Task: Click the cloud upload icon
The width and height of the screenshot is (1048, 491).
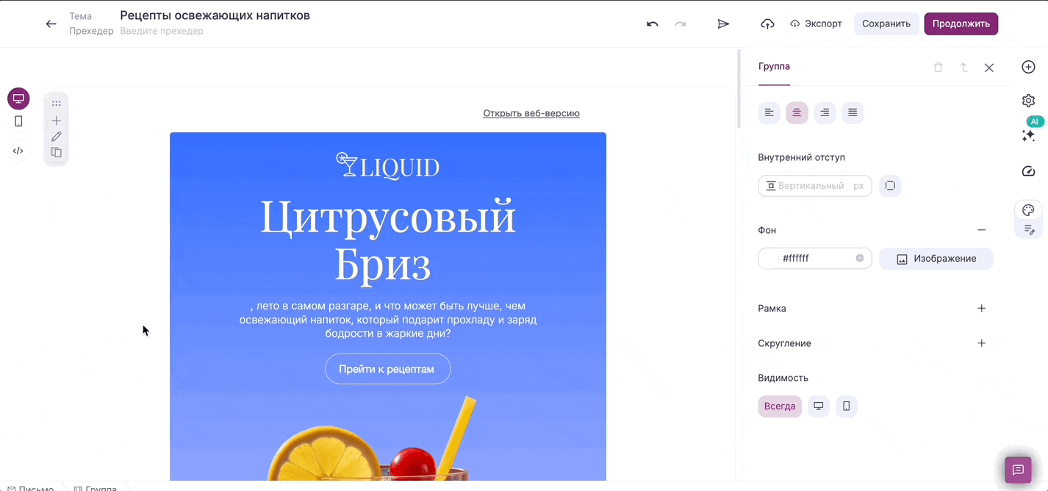Action: click(x=767, y=24)
